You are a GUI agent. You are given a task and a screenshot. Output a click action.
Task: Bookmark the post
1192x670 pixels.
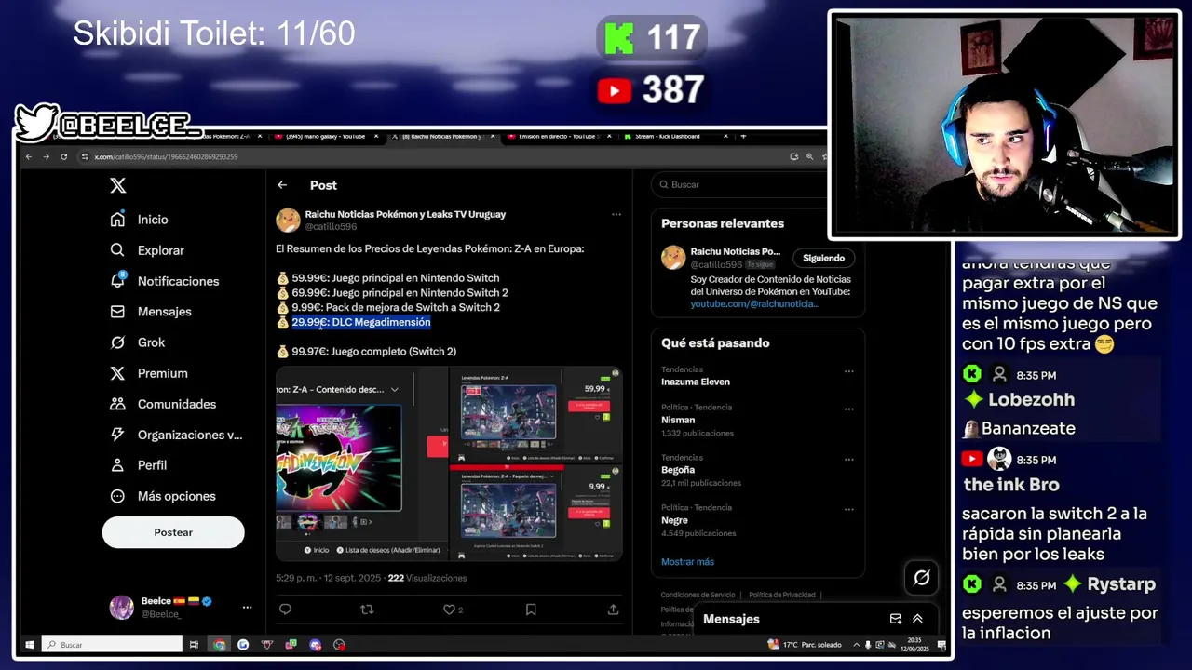pyautogui.click(x=531, y=610)
